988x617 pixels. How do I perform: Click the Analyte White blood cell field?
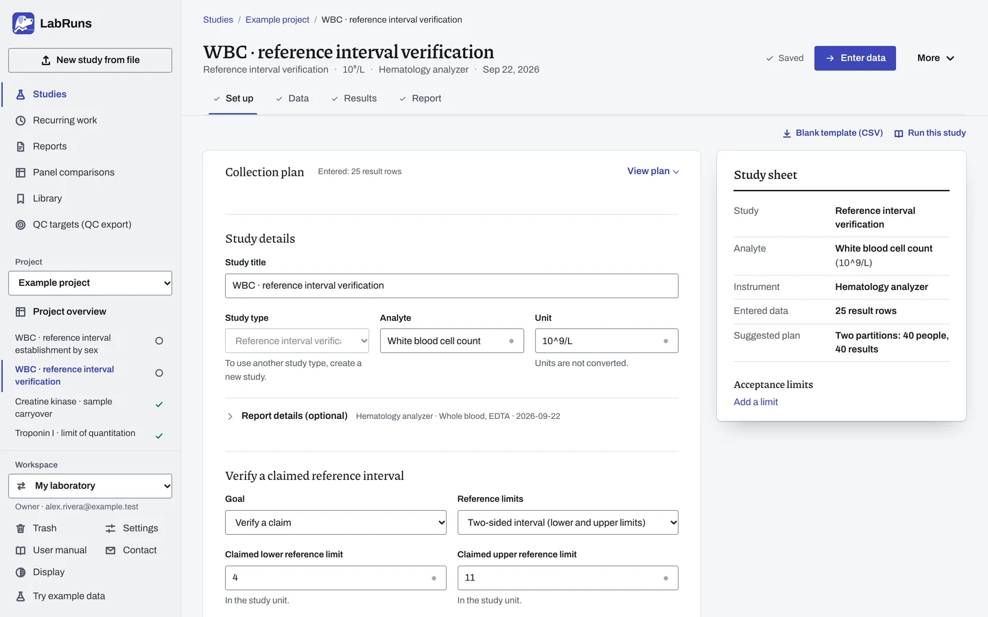[x=451, y=341]
